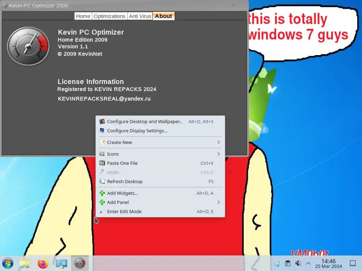
Task: Open the Start menu orb
Action: point(8,263)
